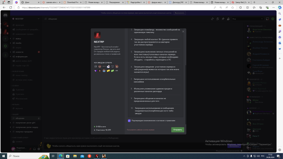Open member Альберт Русков profile
Image resolution: width=283 pixels, height=159 pixels.
click(x=260, y=48)
